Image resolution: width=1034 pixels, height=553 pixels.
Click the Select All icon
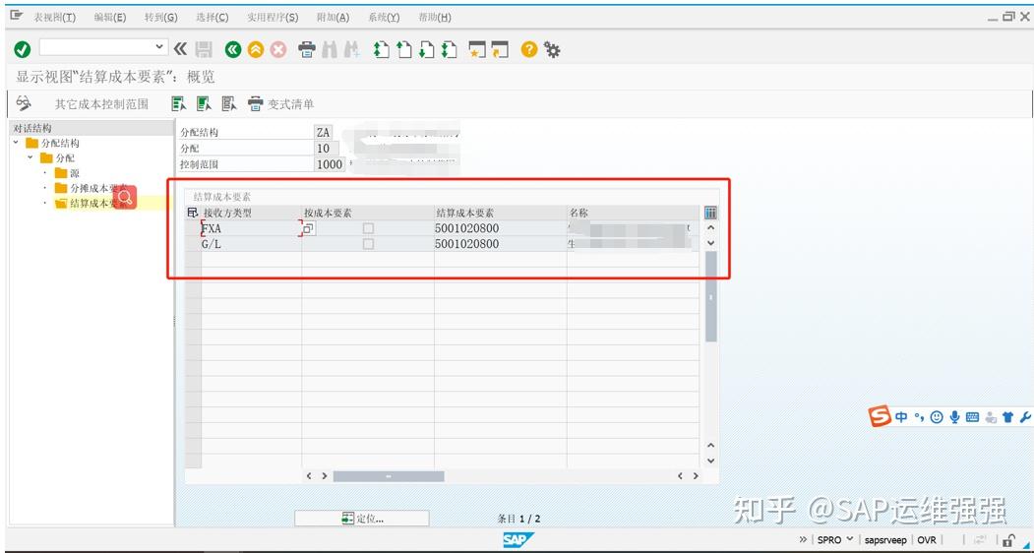coord(179,103)
